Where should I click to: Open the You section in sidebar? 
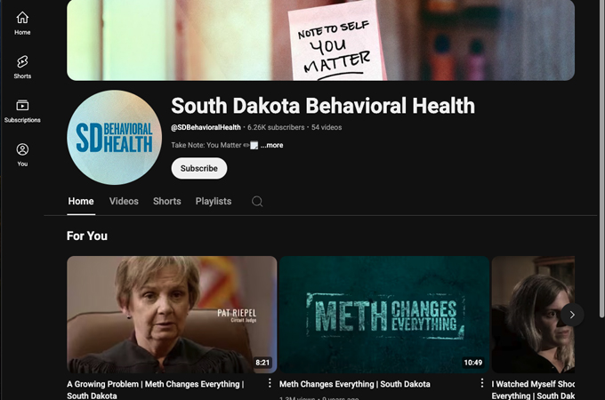pyautogui.click(x=22, y=155)
